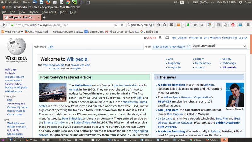The image size is (252, 142).
Task: Open system settings gear in top panel
Action: (240, 2)
